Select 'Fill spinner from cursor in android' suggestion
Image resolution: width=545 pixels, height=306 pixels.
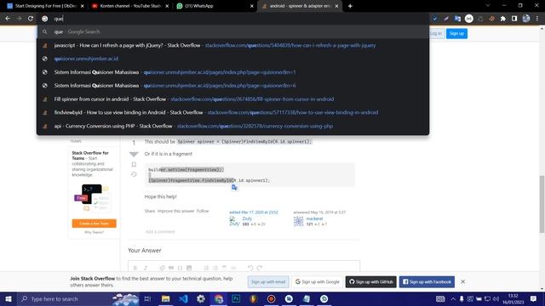[x=232, y=99]
